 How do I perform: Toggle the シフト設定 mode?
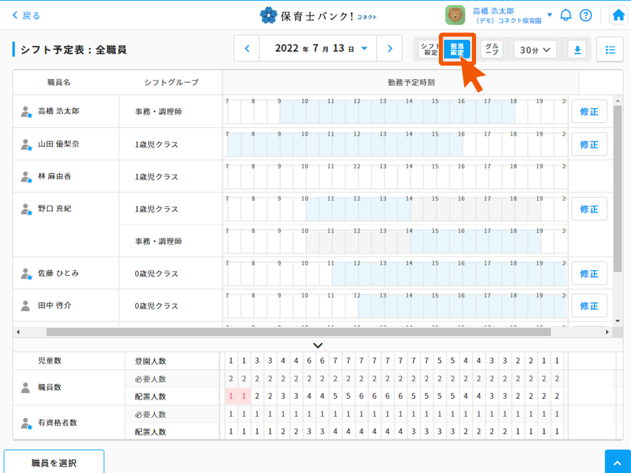click(x=429, y=50)
